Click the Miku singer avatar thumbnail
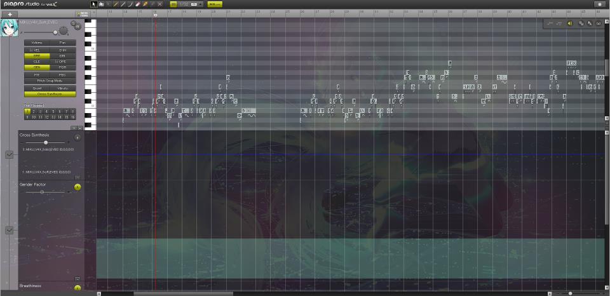 pyautogui.click(x=9, y=27)
